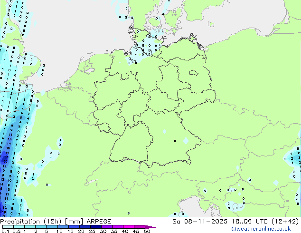Click the legend label '40'
This screenshot has width=301, height=233.
coord(125,231)
